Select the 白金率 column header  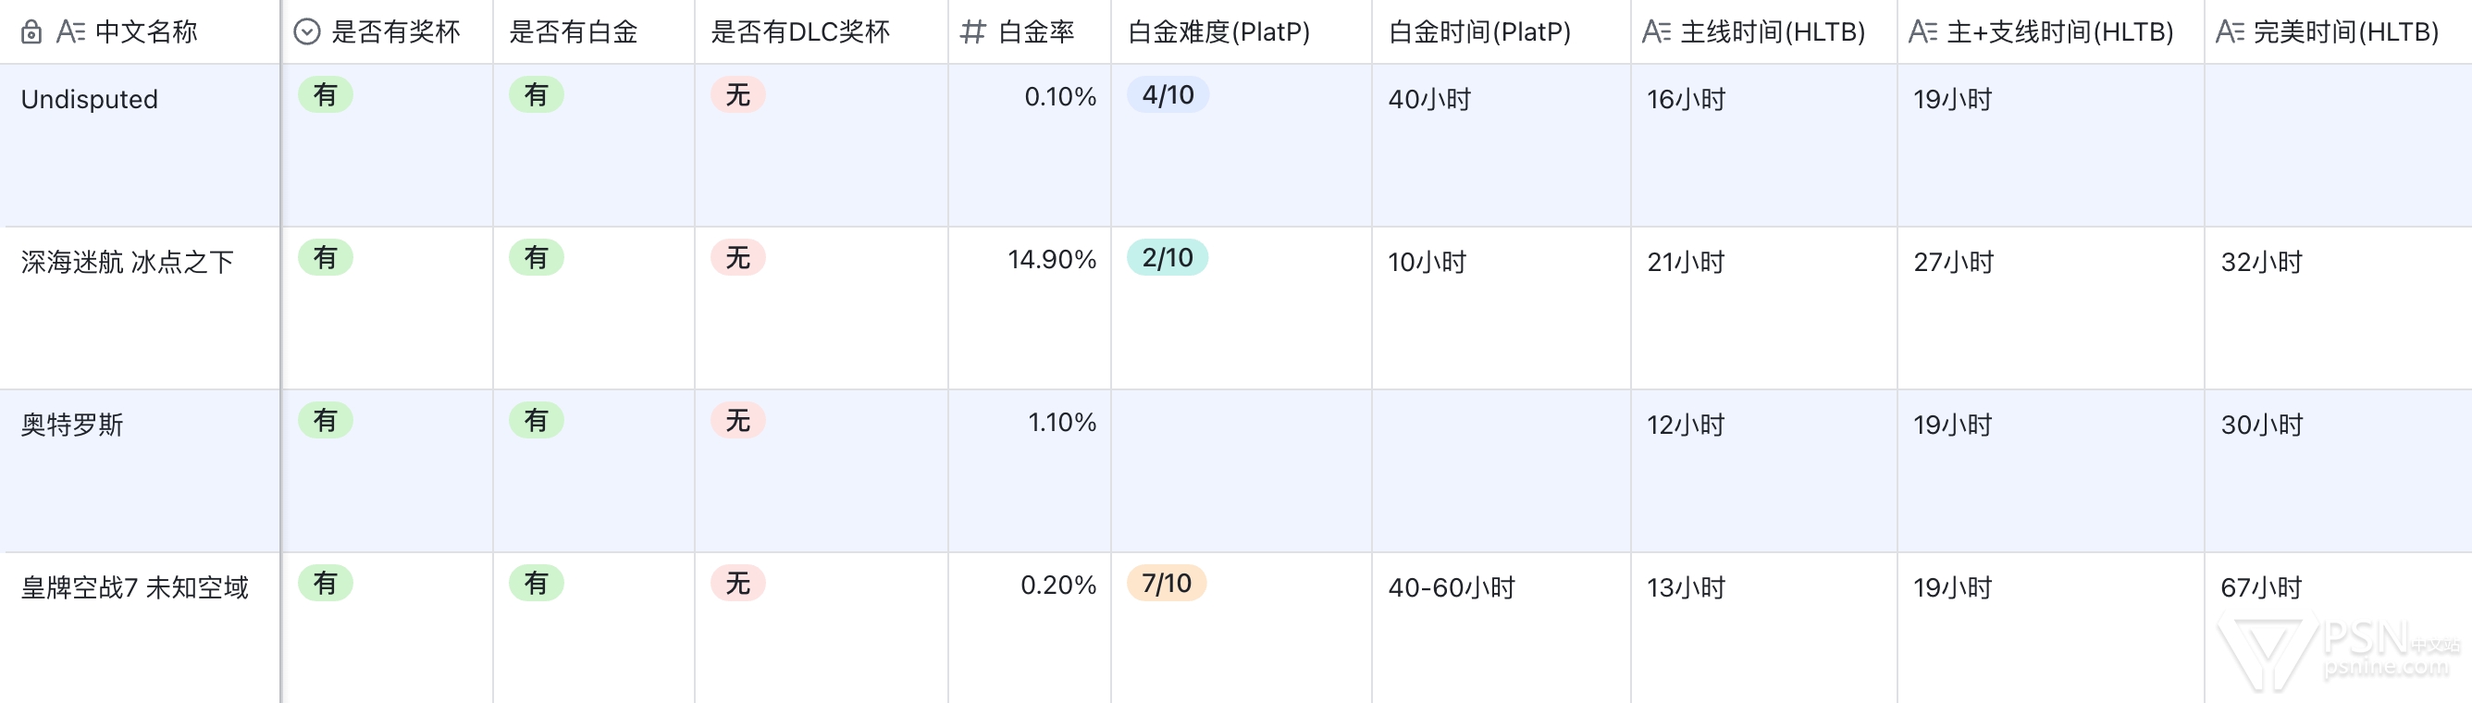point(1035,32)
